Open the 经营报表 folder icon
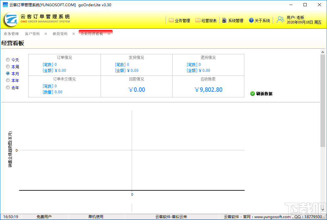327x220 pixels. click(x=197, y=20)
